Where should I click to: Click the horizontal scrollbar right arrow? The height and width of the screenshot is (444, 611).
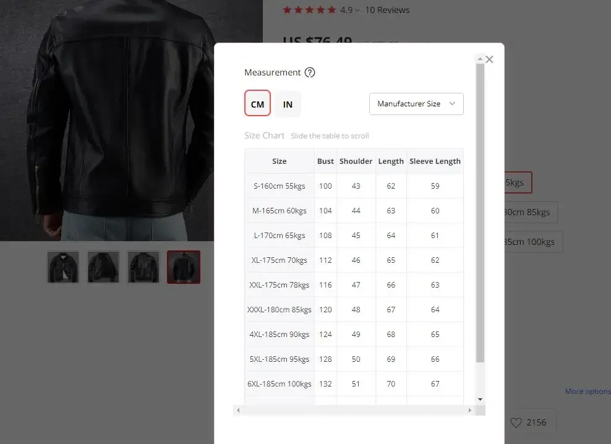click(x=470, y=410)
